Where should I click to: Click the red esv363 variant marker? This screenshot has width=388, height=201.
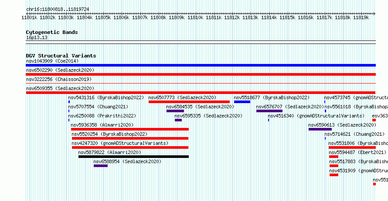coord(374,120)
